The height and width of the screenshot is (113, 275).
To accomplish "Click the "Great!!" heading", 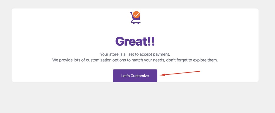I will (x=135, y=41).
